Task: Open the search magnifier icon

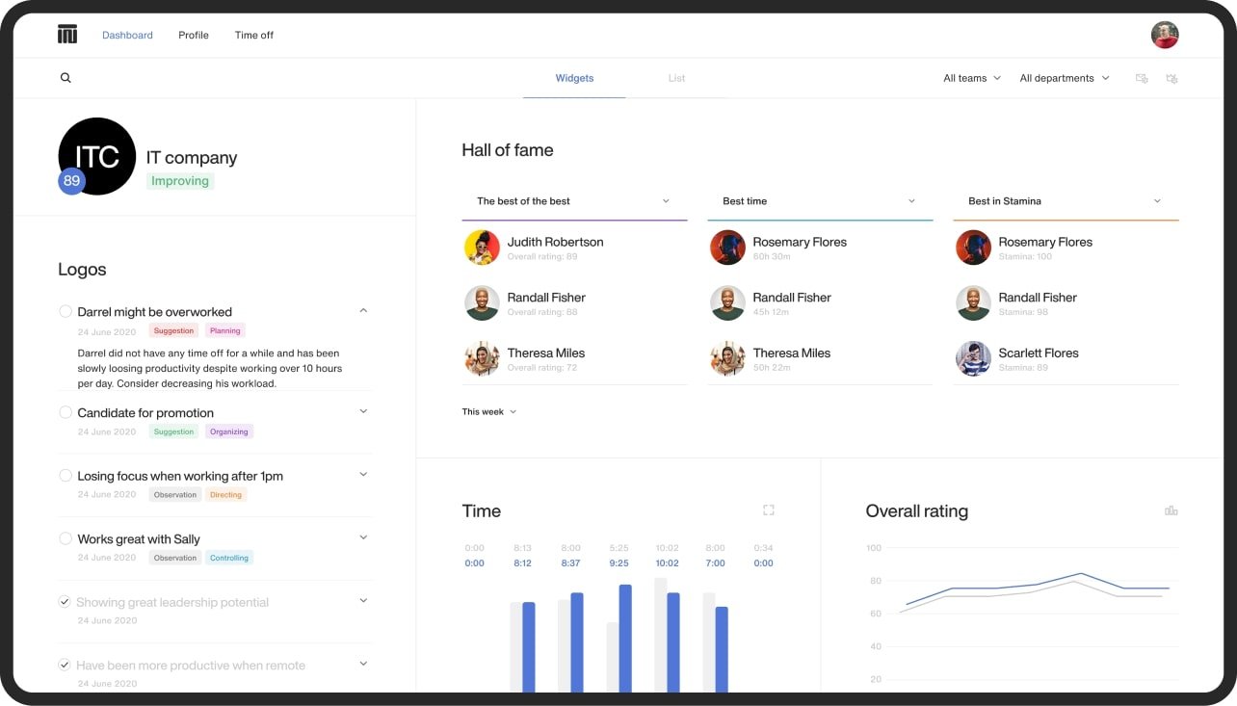Action: [66, 78]
